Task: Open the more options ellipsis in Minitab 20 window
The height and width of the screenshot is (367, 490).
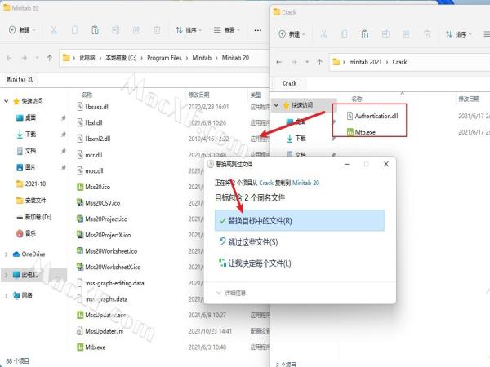Action: coord(258,30)
